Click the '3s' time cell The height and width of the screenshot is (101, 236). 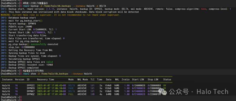101,88
